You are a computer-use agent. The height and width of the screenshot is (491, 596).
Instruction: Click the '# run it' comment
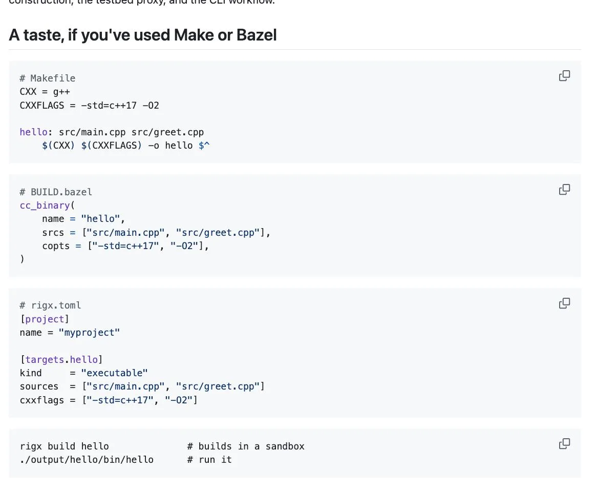point(209,459)
